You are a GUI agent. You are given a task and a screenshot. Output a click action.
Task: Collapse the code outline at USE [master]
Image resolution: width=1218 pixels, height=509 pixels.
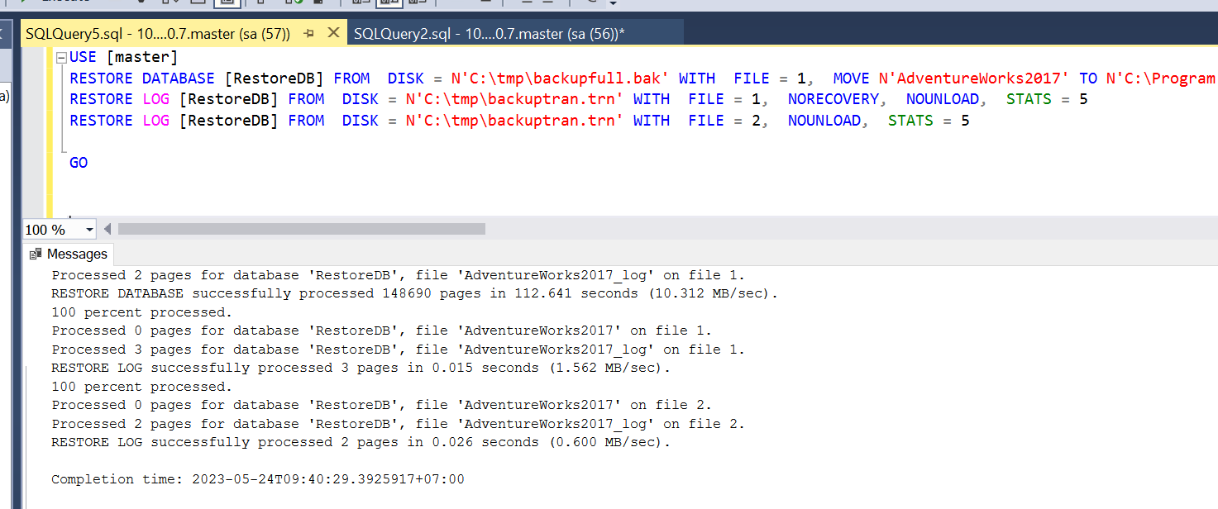[x=61, y=59]
